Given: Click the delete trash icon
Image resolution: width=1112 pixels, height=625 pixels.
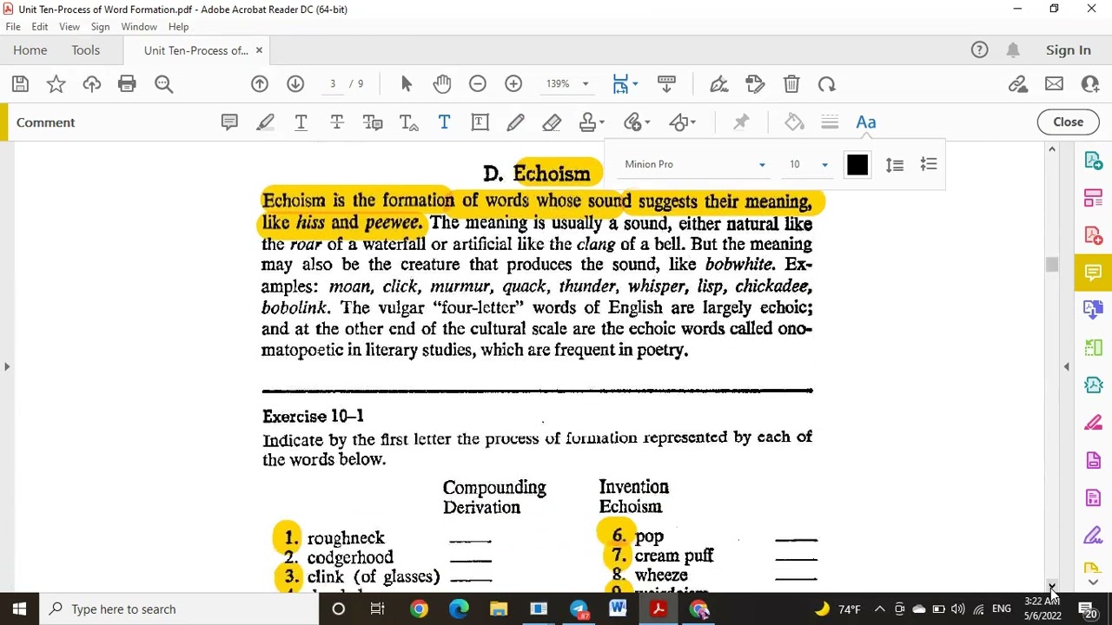Looking at the screenshot, I should 791,84.
